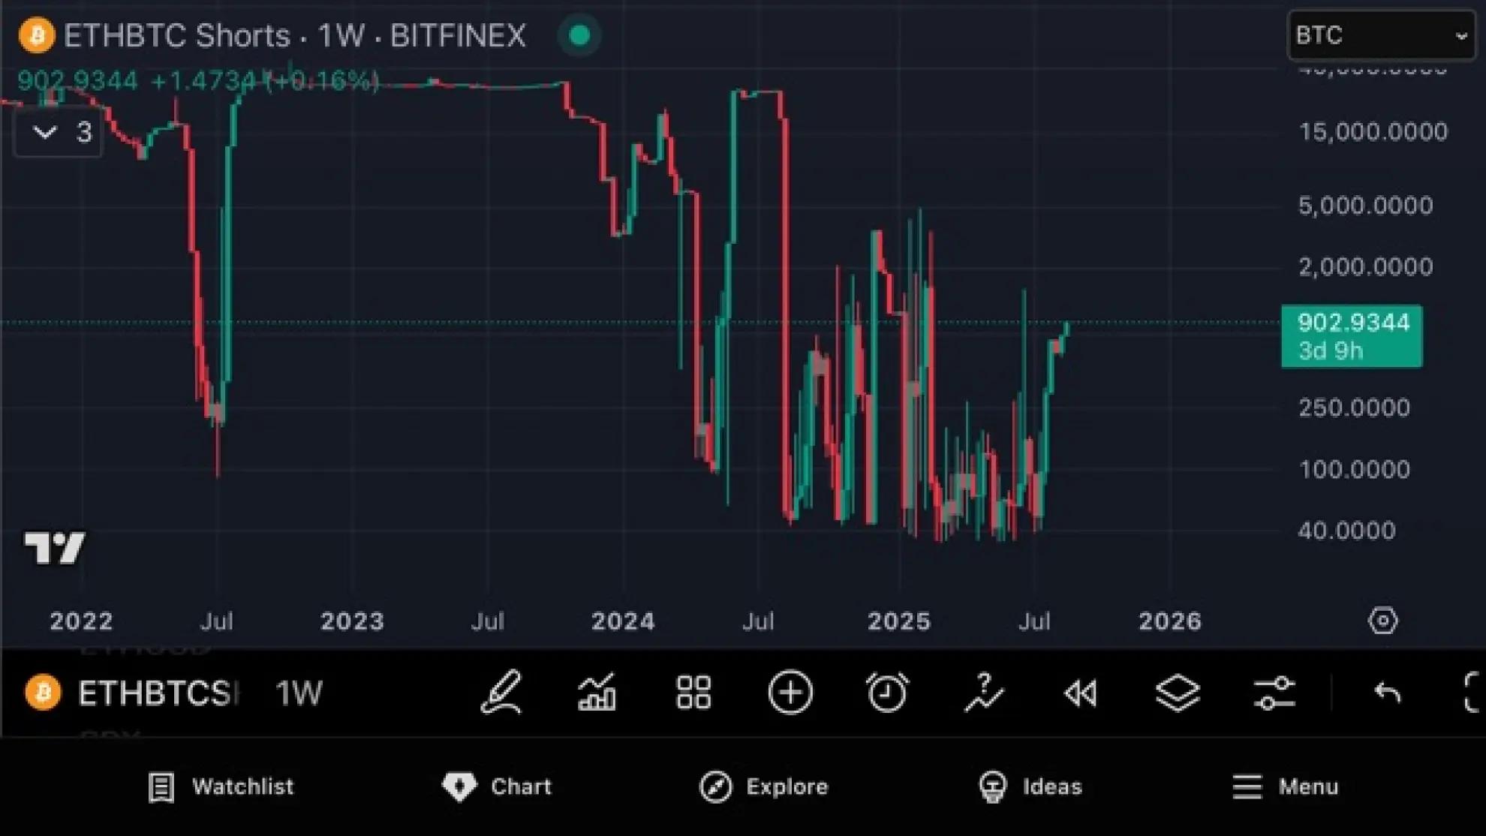
Task: Open the Explore section
Action: pos(764,786)
